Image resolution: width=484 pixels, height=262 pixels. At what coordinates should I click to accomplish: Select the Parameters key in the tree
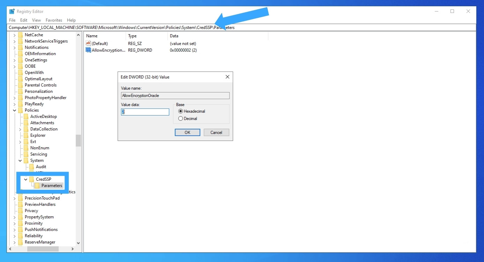pyautogui.click(x=52, y=186)
